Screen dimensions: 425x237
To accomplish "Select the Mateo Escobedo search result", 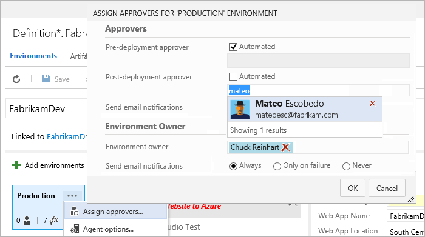I will tap(305, 109).
